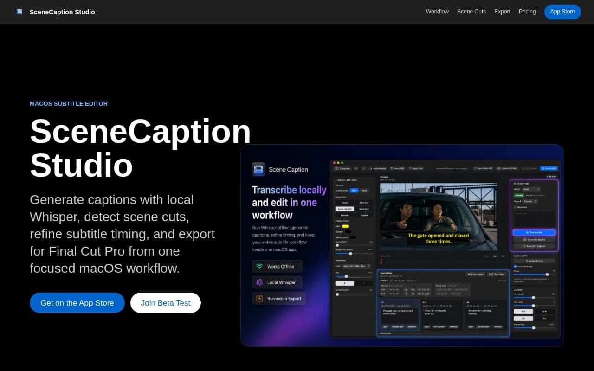
Task: Click the SceneCaption Studio brand name
Action: click(x=62, y=12)
